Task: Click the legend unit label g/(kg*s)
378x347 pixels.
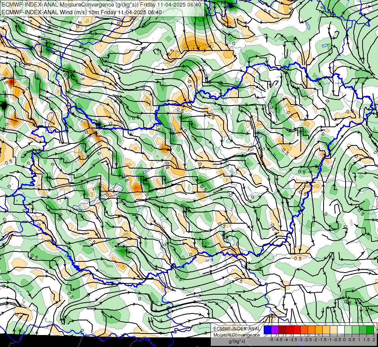Action: pyautogui.click(x=237, y=341)
